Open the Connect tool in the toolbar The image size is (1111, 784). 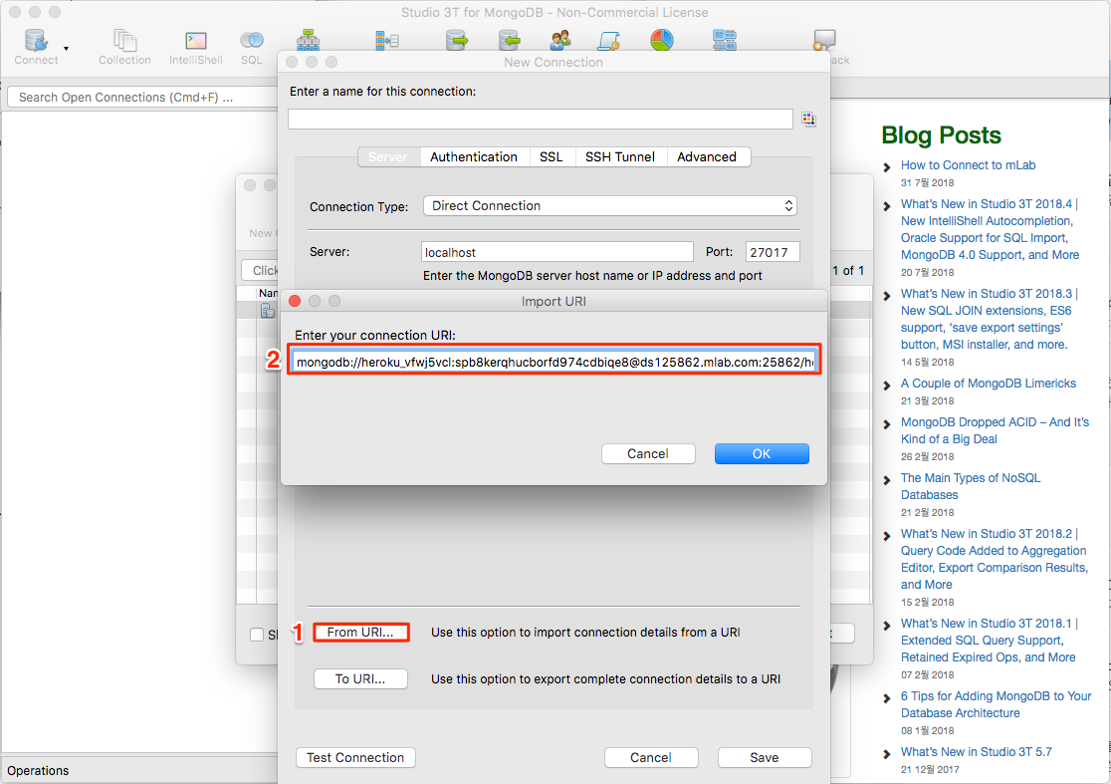point(34,40)
